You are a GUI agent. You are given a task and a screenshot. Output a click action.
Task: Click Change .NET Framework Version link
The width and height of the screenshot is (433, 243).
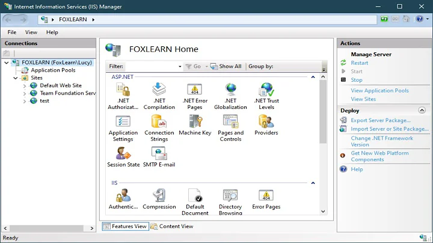point(382,141)
